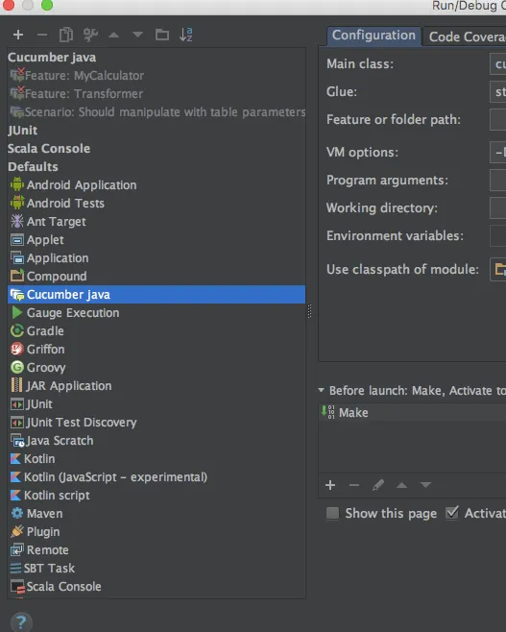Open defaults settings via wrench icon
Viewport: 506px width, 632px height.
pos(90,36)
